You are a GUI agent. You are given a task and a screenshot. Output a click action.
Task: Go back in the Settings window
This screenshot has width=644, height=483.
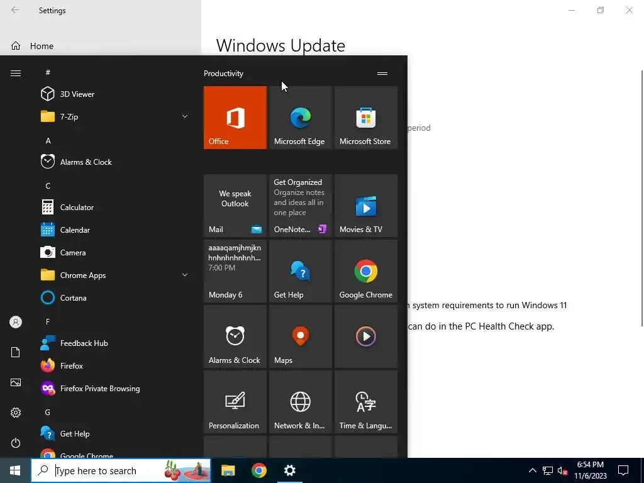click(x=15, y=10)
